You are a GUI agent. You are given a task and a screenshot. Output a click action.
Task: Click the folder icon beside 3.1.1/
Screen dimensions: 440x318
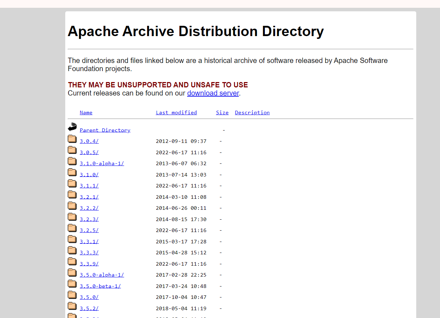click(72, 183)
